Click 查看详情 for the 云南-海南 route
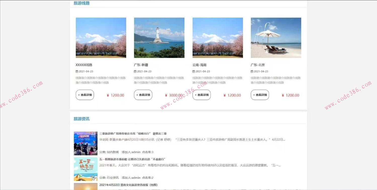This screenshot has height=190, width=377. tap(201, 95)
